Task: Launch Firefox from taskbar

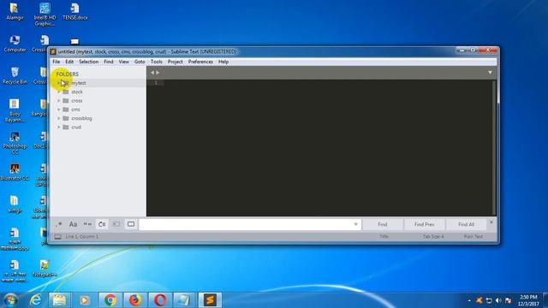Action: click(x=135, y=300)
